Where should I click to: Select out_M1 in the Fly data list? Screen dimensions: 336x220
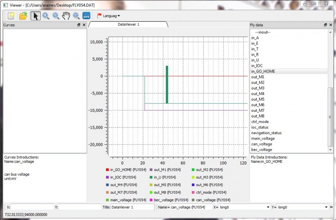click(258, 77)
